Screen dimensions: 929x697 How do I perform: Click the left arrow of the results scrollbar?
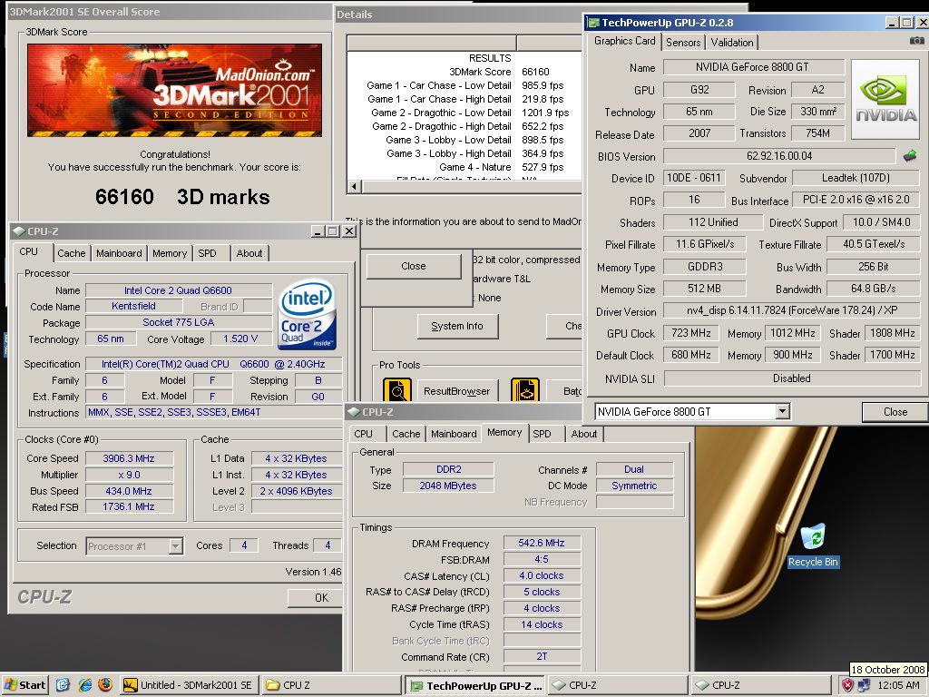pos(355,186)
